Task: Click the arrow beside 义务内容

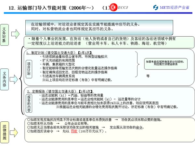Action: point(14,79)
